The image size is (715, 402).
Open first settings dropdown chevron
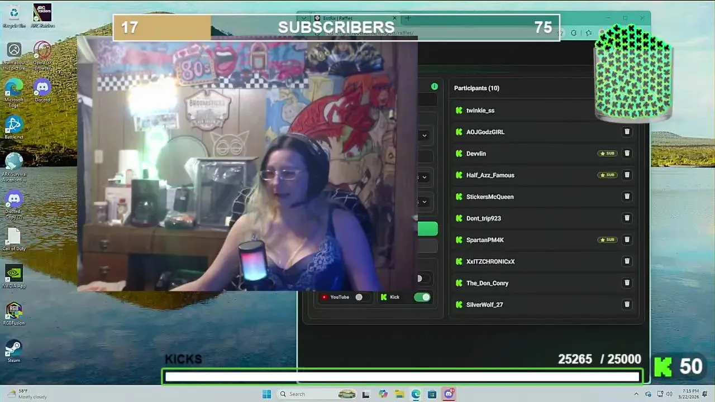pos(425,135)
